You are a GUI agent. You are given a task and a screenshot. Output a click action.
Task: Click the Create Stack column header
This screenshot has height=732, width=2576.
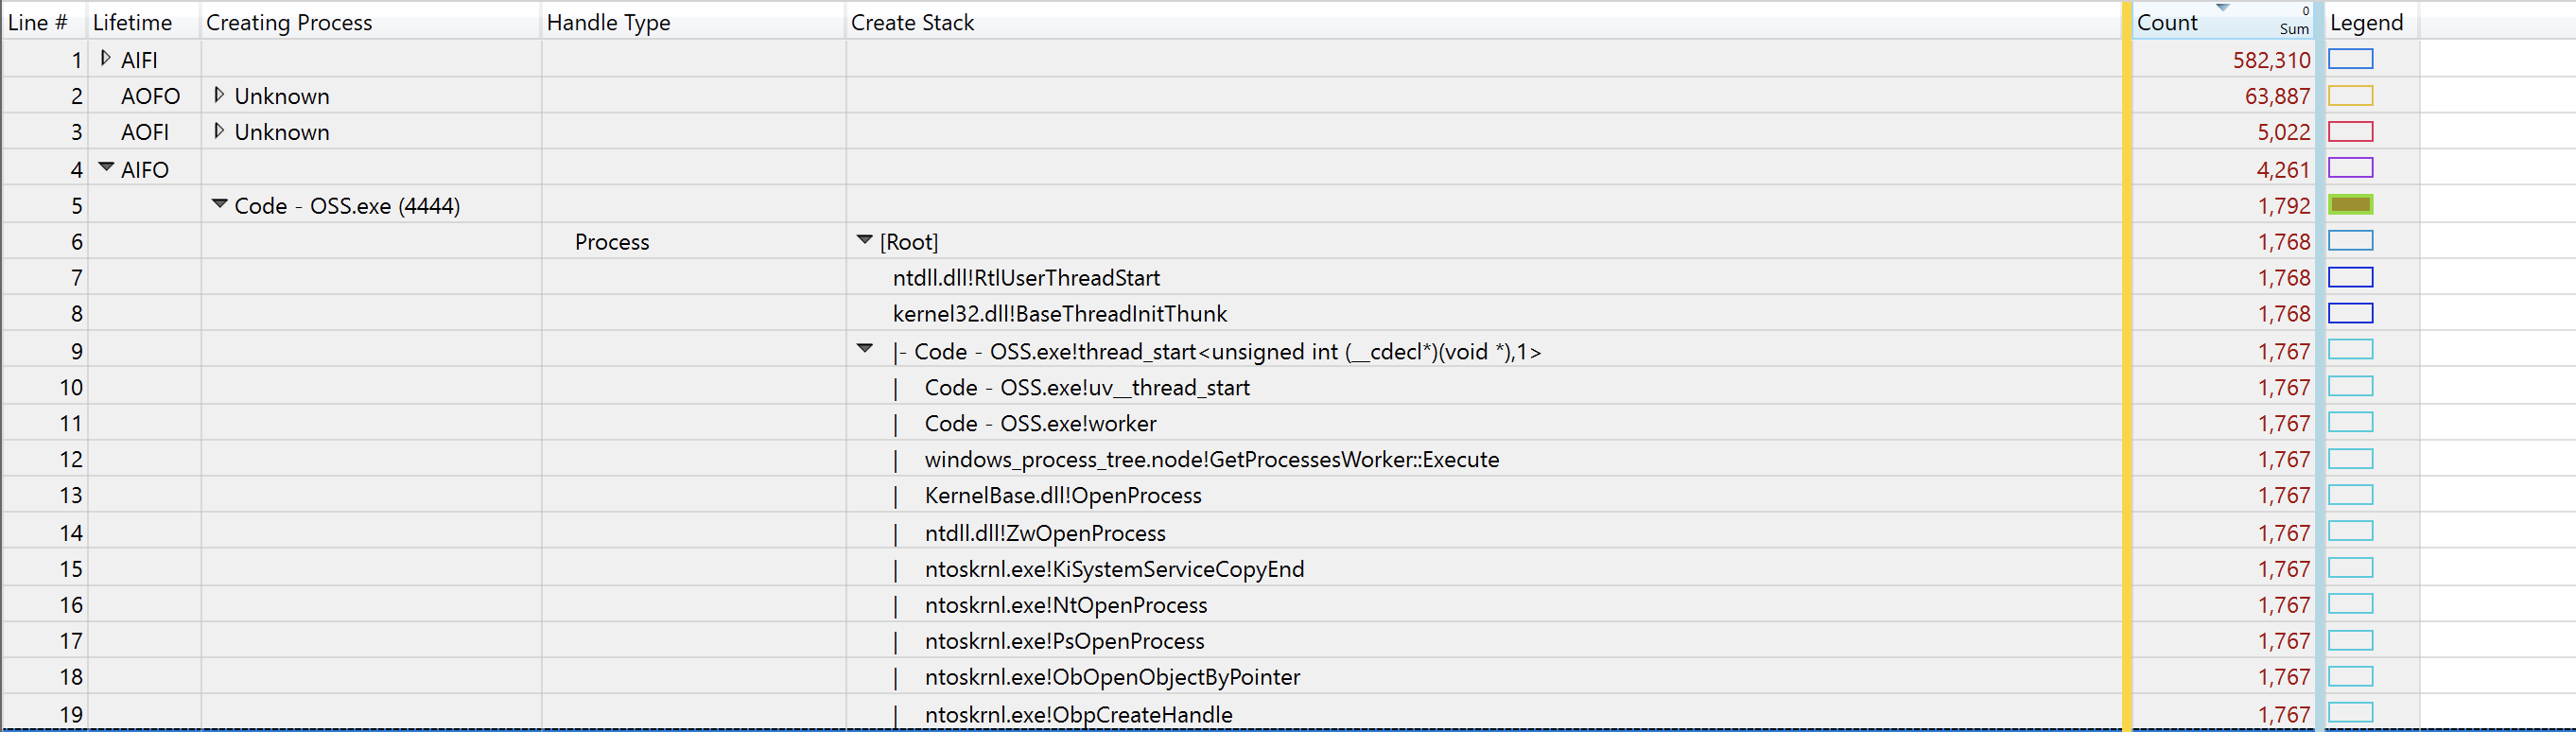tap(912, 22)
